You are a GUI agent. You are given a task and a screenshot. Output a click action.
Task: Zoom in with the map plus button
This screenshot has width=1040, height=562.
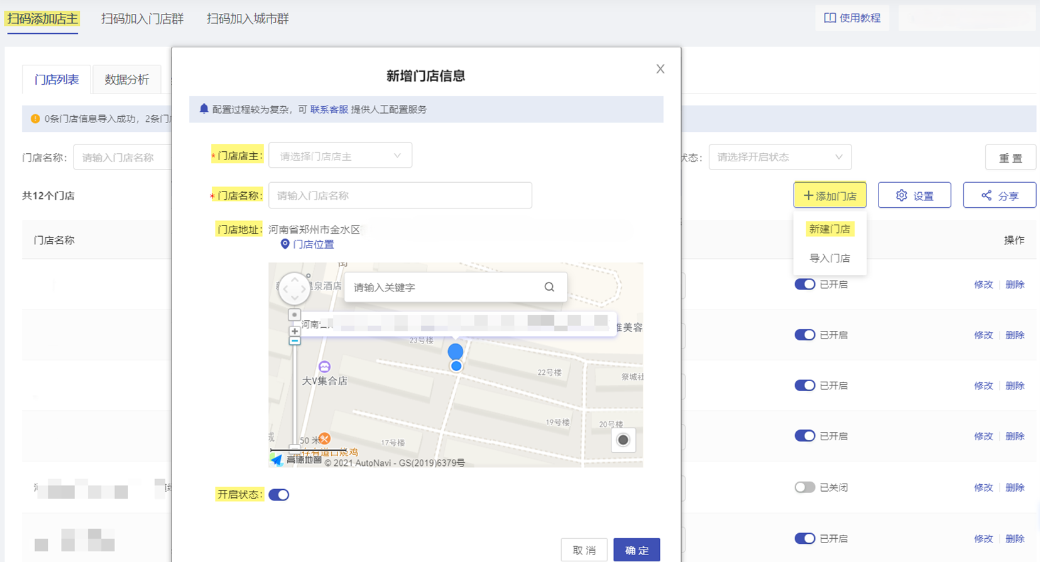click(294, 331)
